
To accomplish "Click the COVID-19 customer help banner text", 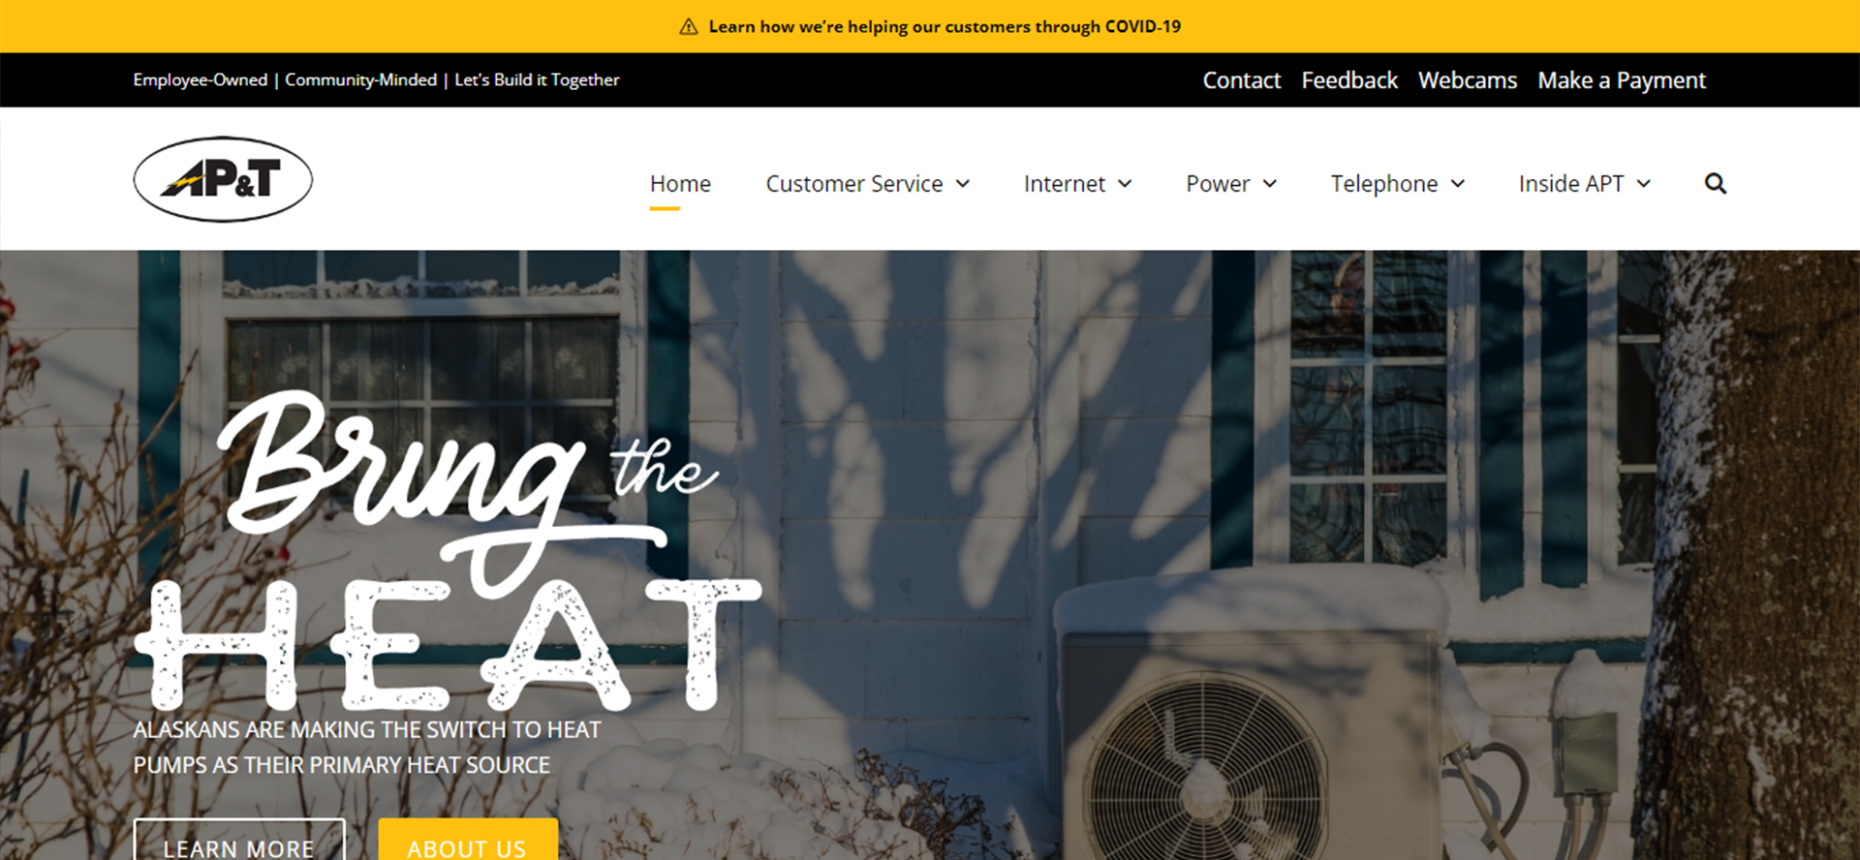I will click(x=945, y=27).
